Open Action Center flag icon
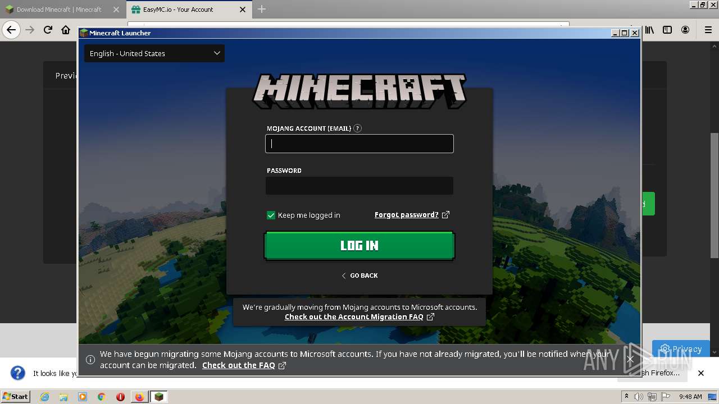 pos(666,397)
